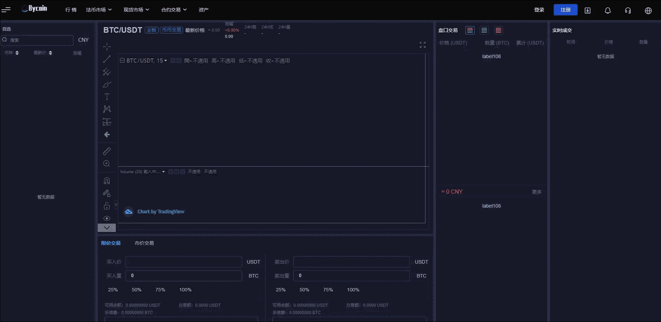
Task: Expand the 法币市场 dropdown menu
Action: pos(99,10)
